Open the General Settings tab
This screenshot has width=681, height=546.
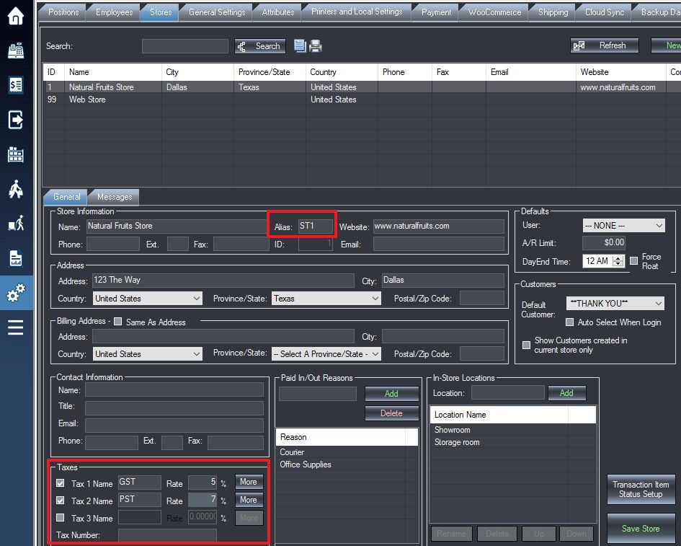pos(217,12)
